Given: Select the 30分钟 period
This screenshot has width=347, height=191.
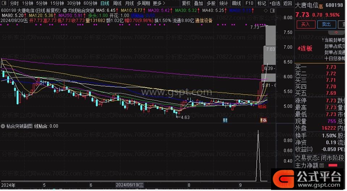Looking at the screenshot, I should pos(74,3).
